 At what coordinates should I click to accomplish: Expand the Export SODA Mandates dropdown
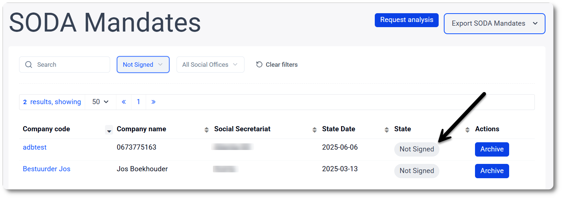tap(494, 23)
